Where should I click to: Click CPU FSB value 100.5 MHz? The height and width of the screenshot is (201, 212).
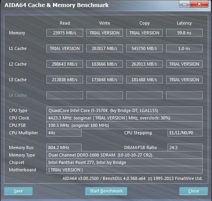[125, 125]
